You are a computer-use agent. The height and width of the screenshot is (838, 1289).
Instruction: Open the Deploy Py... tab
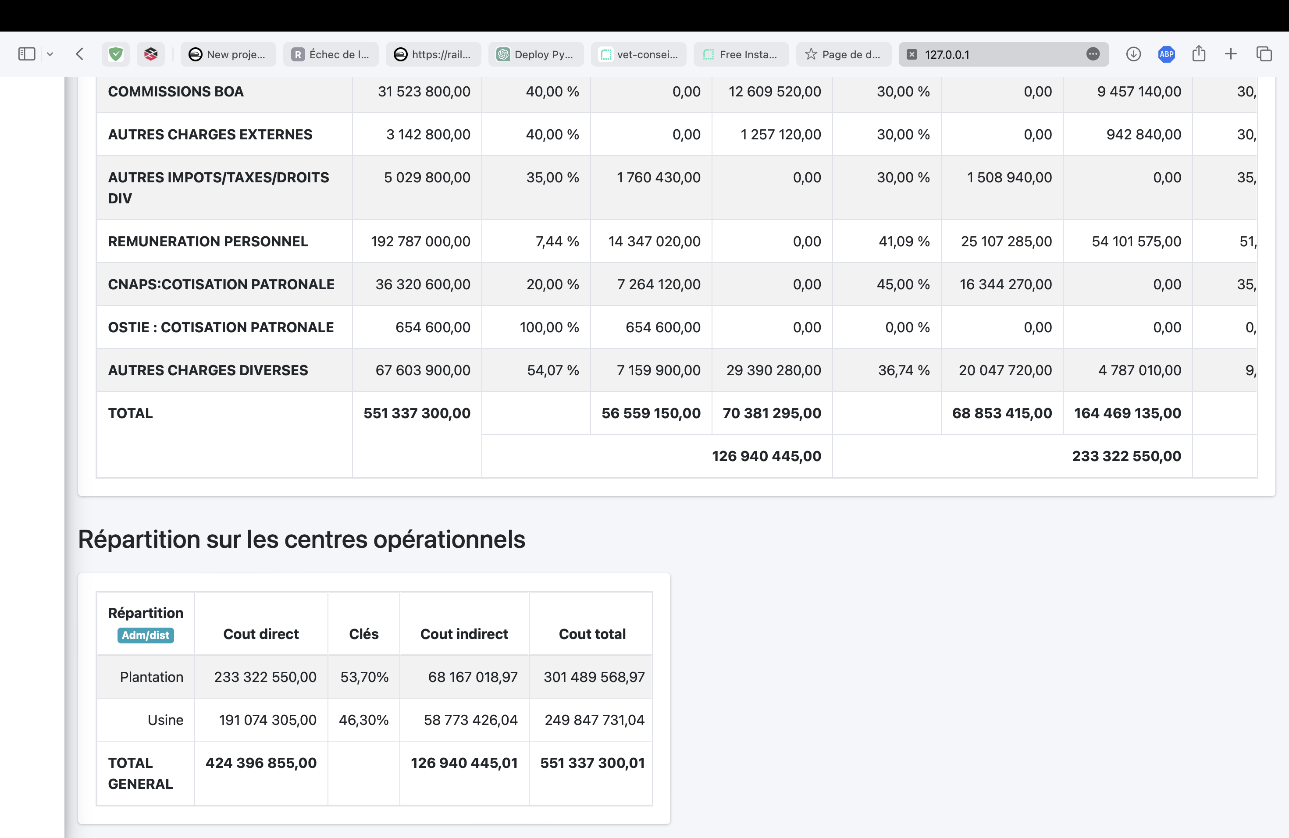(536, 55)
